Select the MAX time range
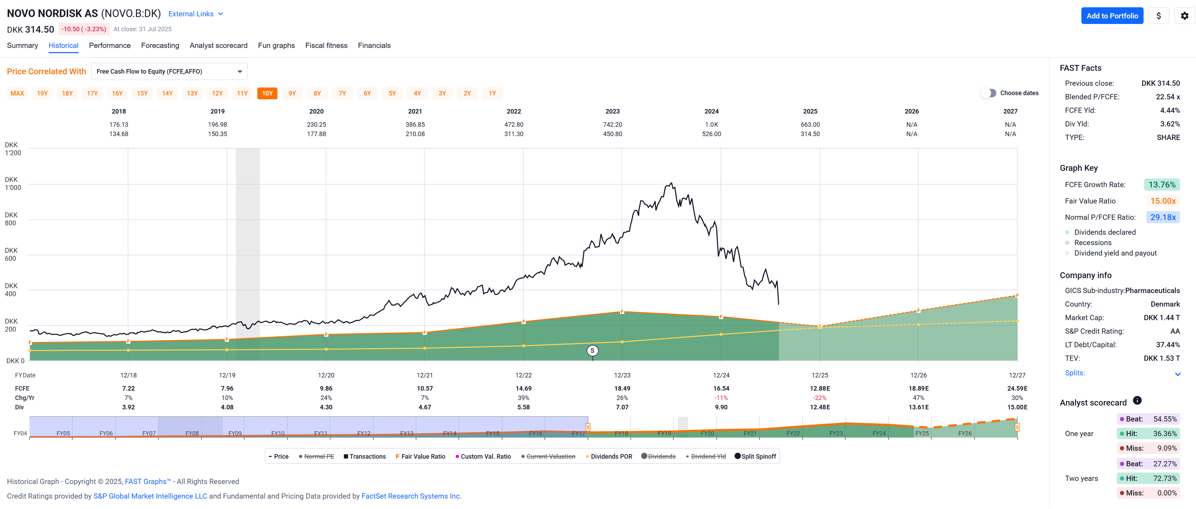Viewport: 1196px width, 509px height. pyautogui.click(x=17, y=93)
